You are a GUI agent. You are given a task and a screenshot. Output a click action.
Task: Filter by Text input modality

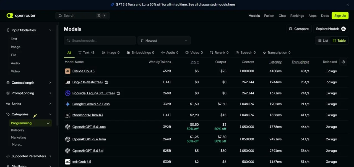14,39
